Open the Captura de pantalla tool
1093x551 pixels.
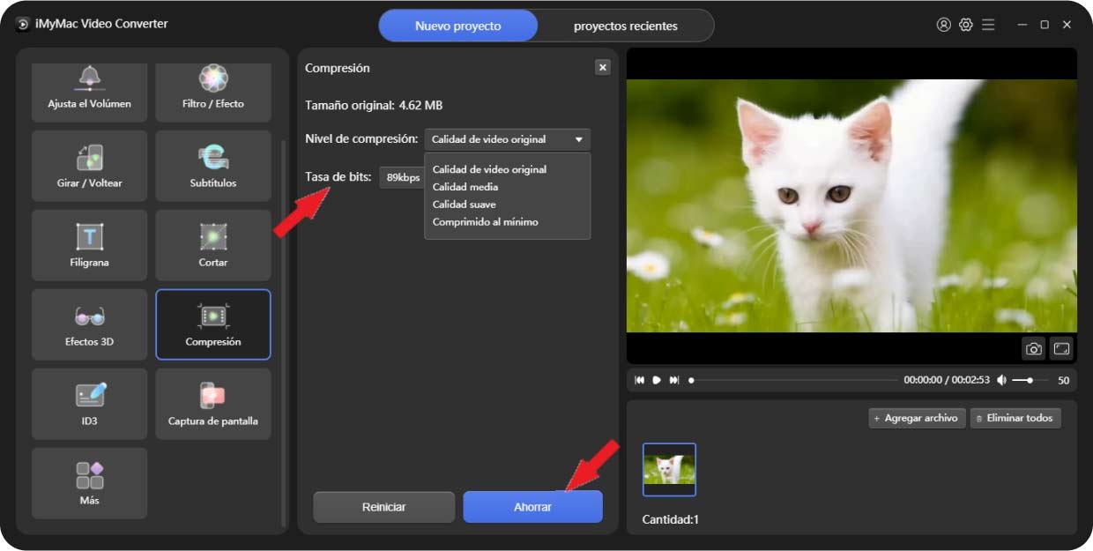[213, 404]
